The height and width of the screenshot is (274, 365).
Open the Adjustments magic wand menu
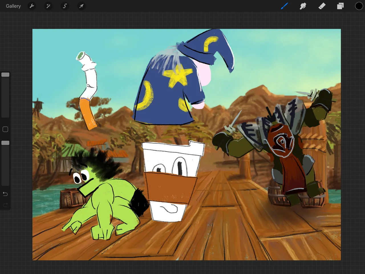[x=48, y=6]
